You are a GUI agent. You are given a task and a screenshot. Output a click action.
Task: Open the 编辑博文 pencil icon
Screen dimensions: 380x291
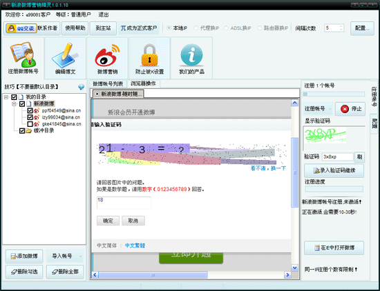[65, 55]
